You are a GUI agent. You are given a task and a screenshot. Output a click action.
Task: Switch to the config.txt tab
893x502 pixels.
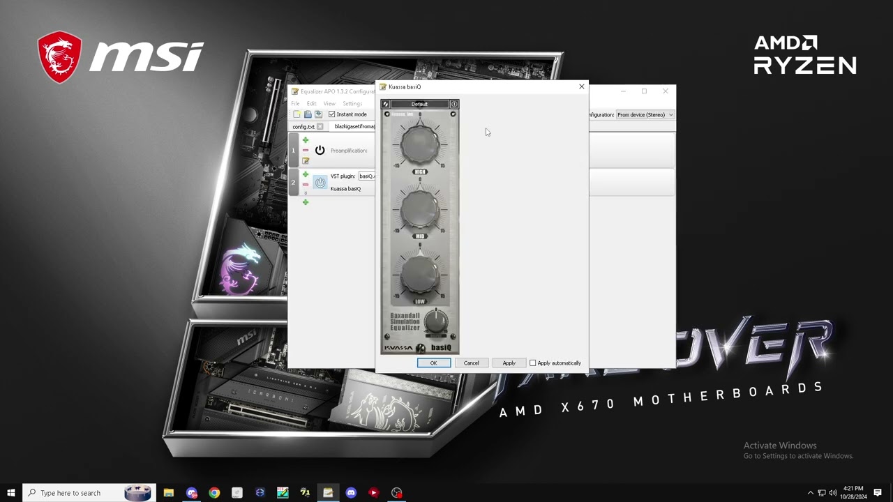coord(303,127)
